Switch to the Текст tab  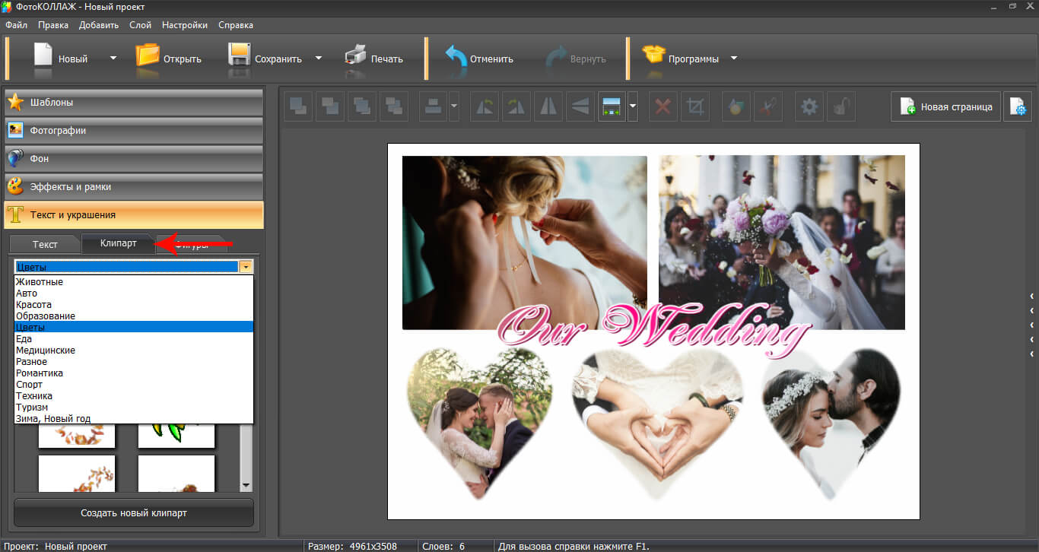[x=45, y=244]
